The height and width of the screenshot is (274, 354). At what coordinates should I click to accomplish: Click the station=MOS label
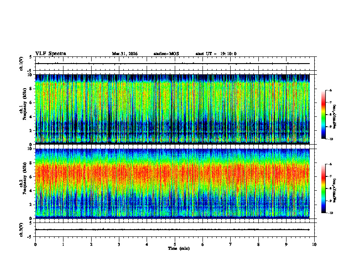coord(166,54)
